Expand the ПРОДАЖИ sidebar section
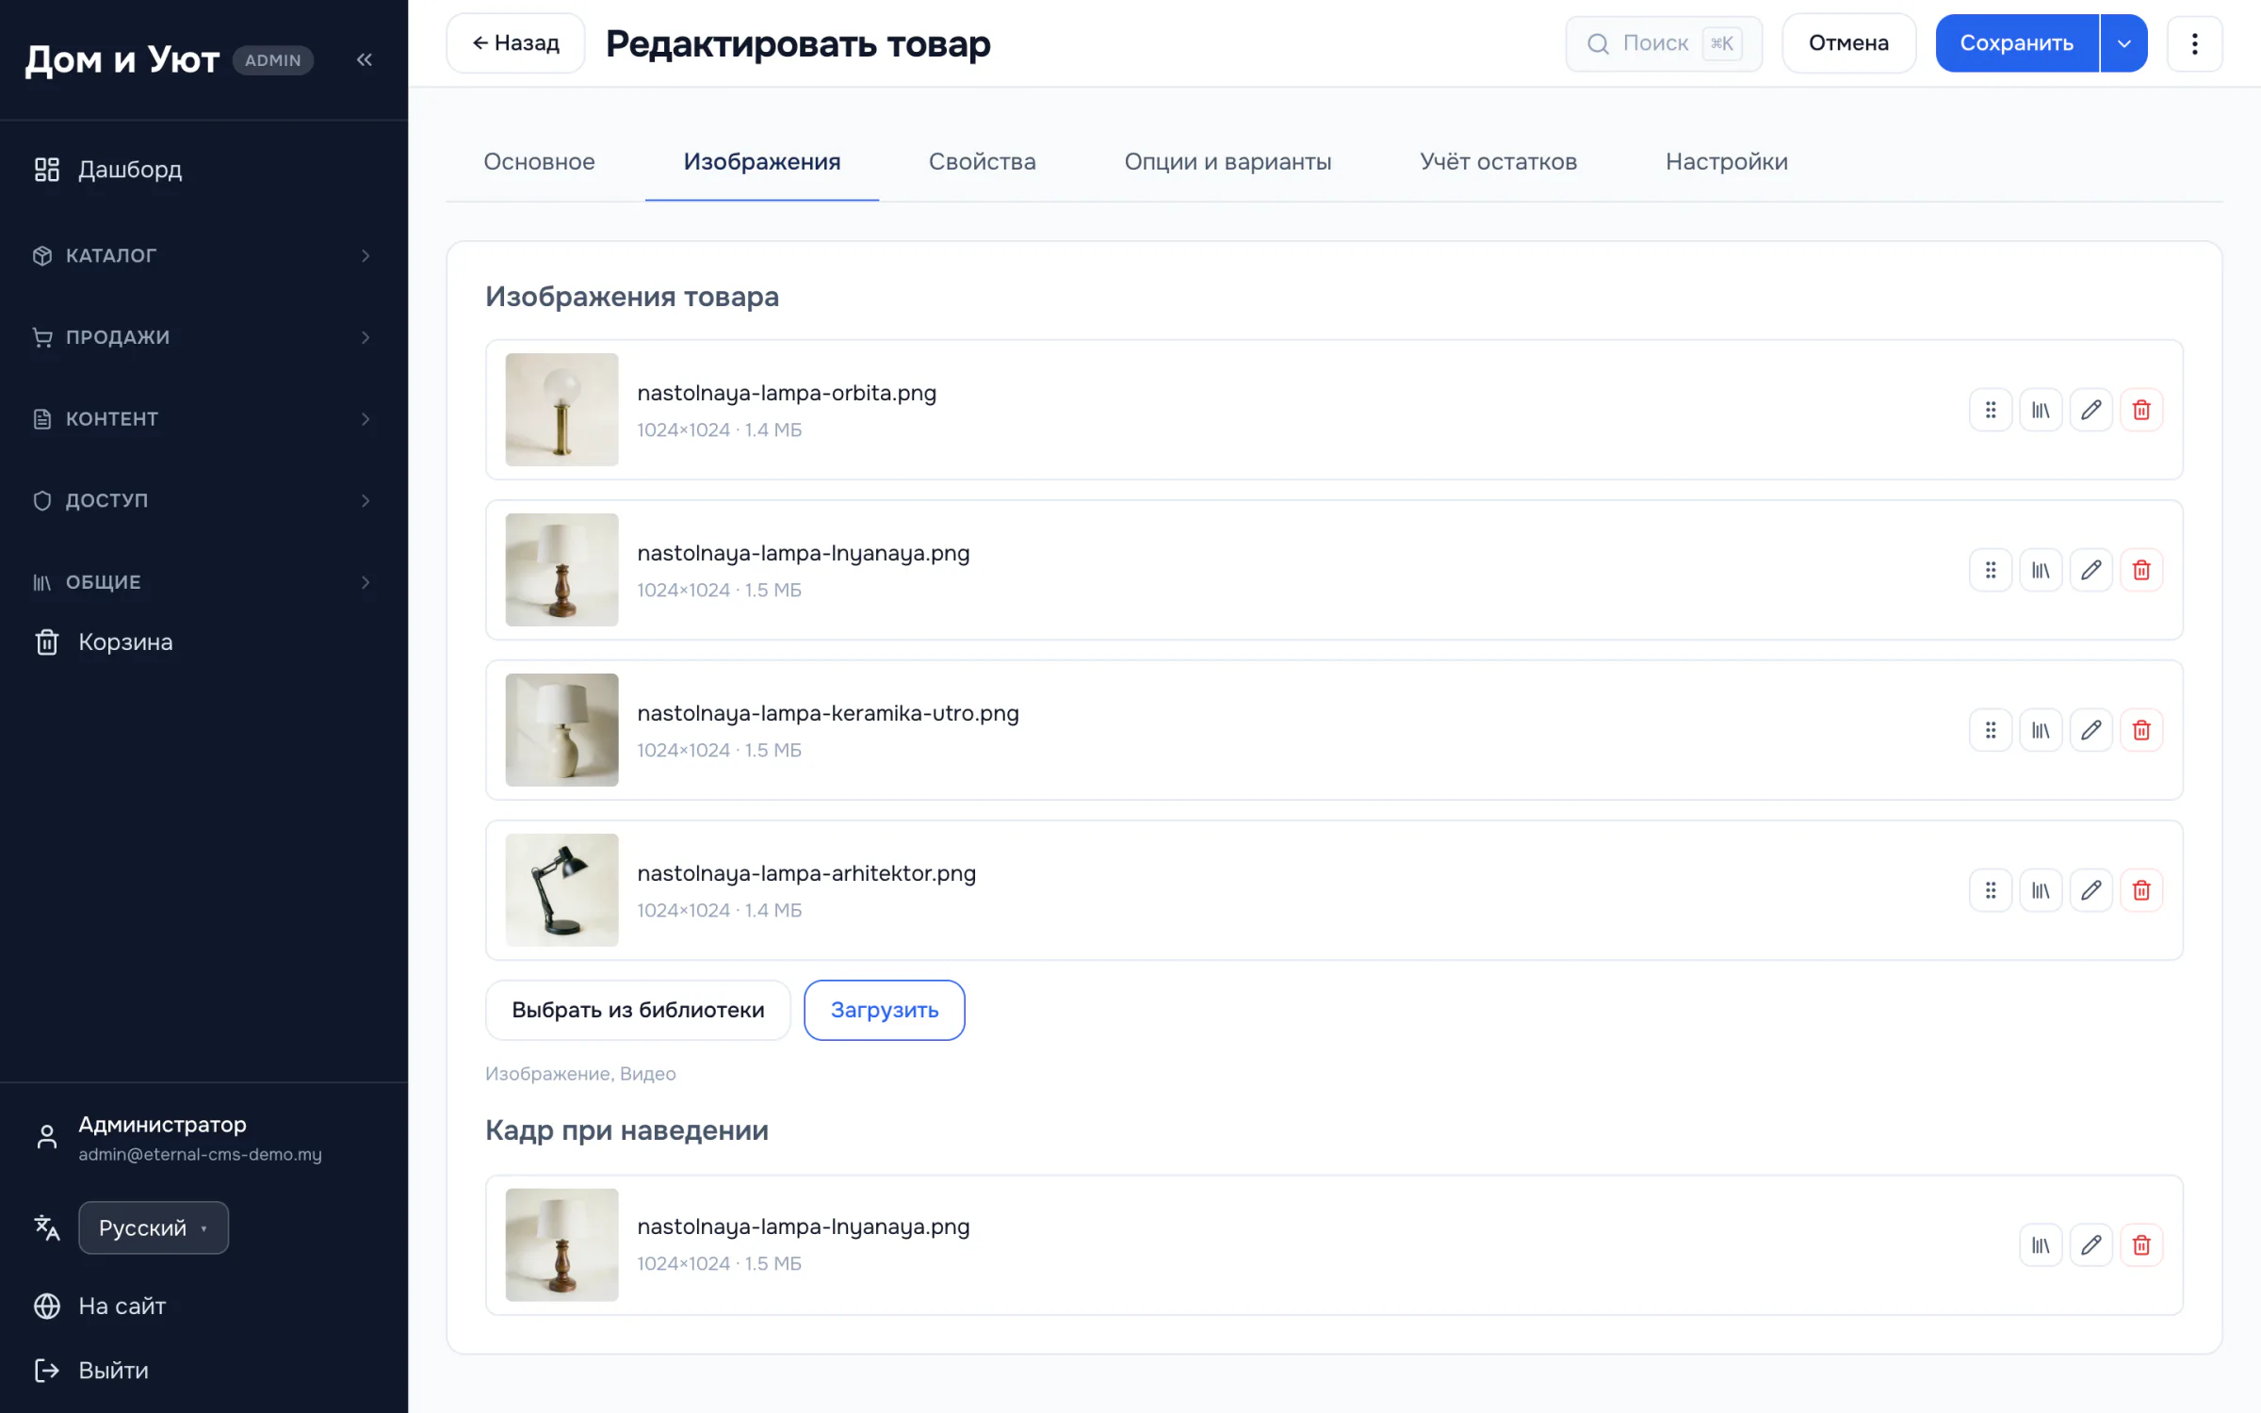The image size is (2261, 1413). pyautogui.click(x=203, y=337)
